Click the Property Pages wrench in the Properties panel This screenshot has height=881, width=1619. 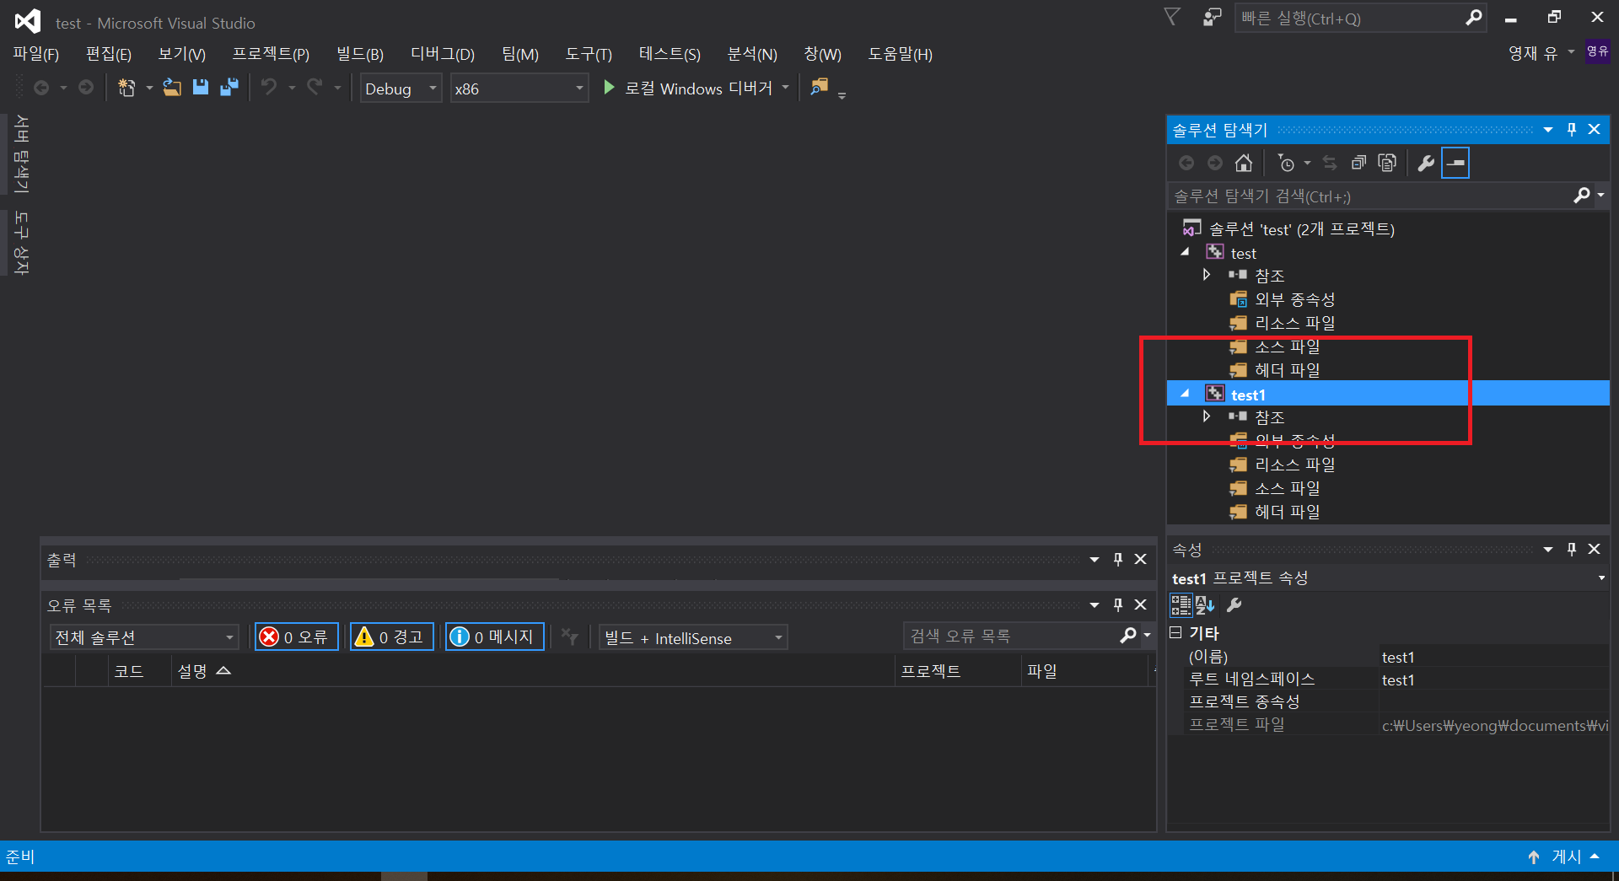pyautogui.click(x=1234, y=604)
